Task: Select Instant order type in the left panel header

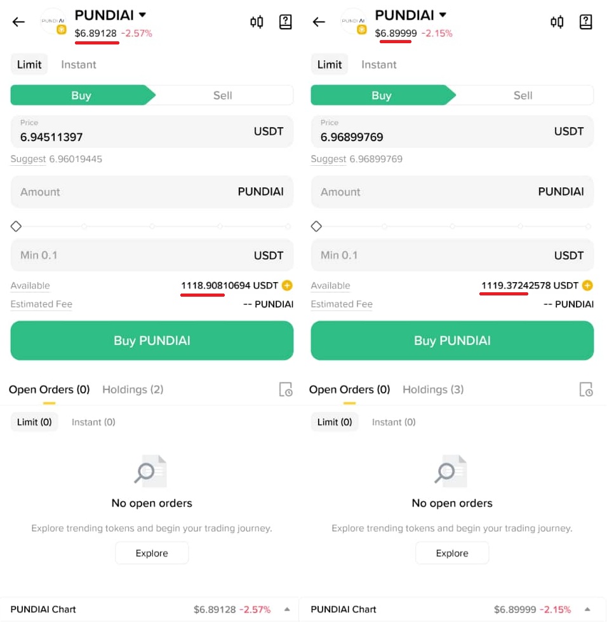Action: click(78, 64)
